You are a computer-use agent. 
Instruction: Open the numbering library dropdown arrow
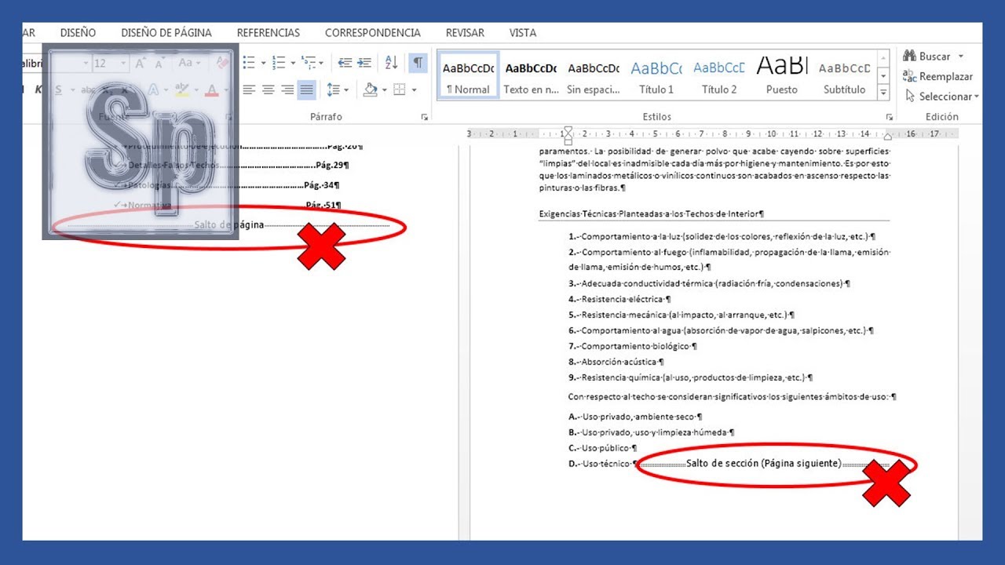292,63
